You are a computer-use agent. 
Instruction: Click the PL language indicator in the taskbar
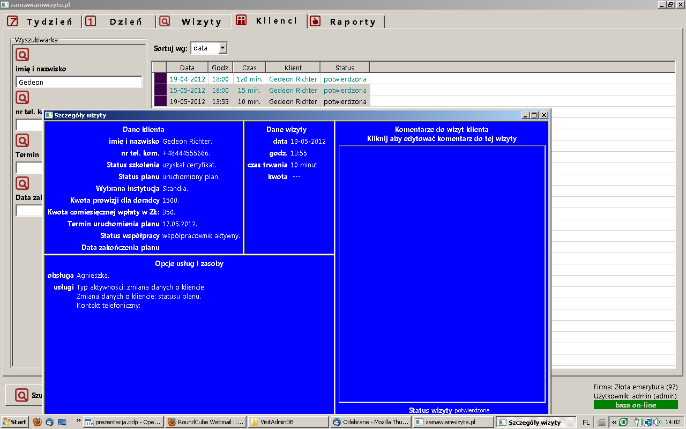tap(586, 422)
